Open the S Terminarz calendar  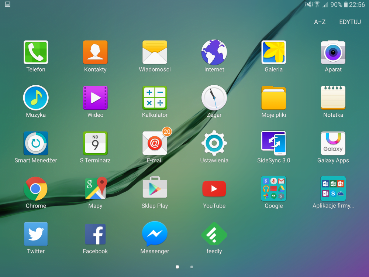pyautogui.click(x=95, y=143)
